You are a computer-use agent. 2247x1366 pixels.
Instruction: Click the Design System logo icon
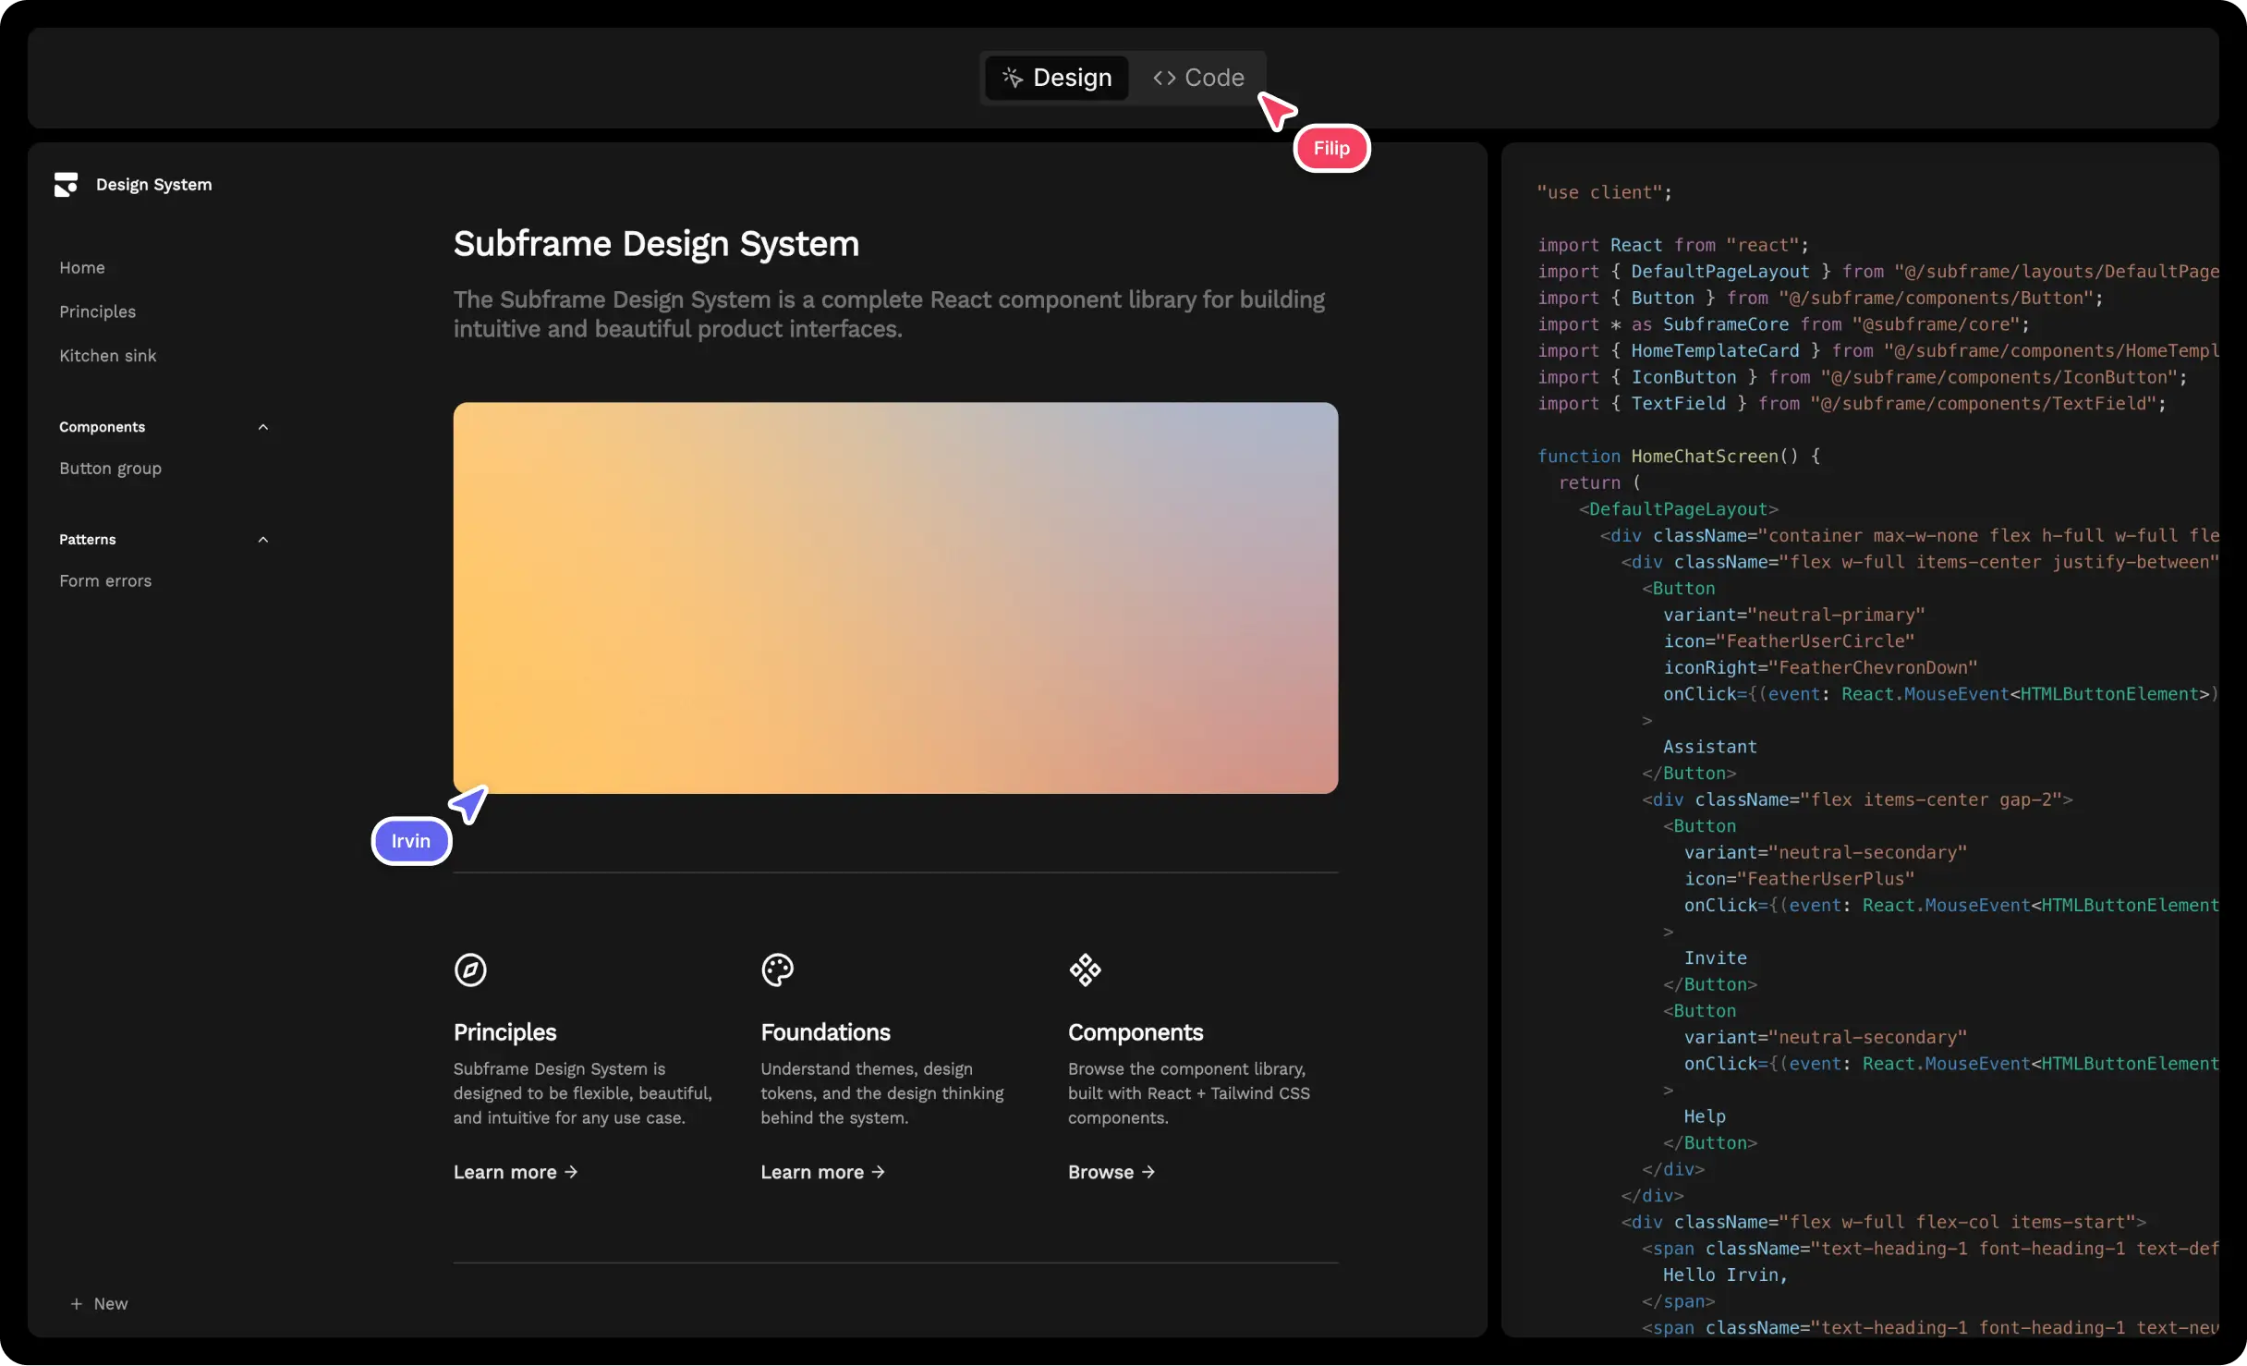65,184
